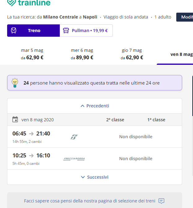Viewport: 193px width, 208px height.
Task: Click the Trenitalia logo on 06:45 train
Action: point(74,137)
